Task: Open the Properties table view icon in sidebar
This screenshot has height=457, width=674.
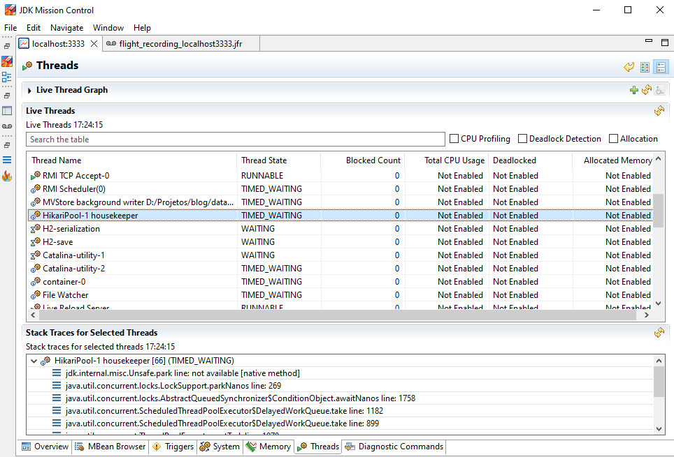Action: [x=7, y=111]
